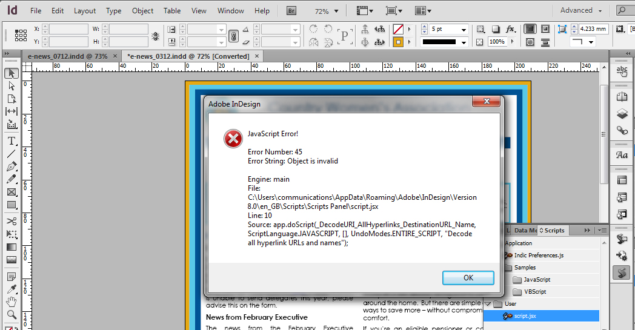This screenshot has height=330, width=635.
Task: Select the Hand tool
Action: coord(12,302)
